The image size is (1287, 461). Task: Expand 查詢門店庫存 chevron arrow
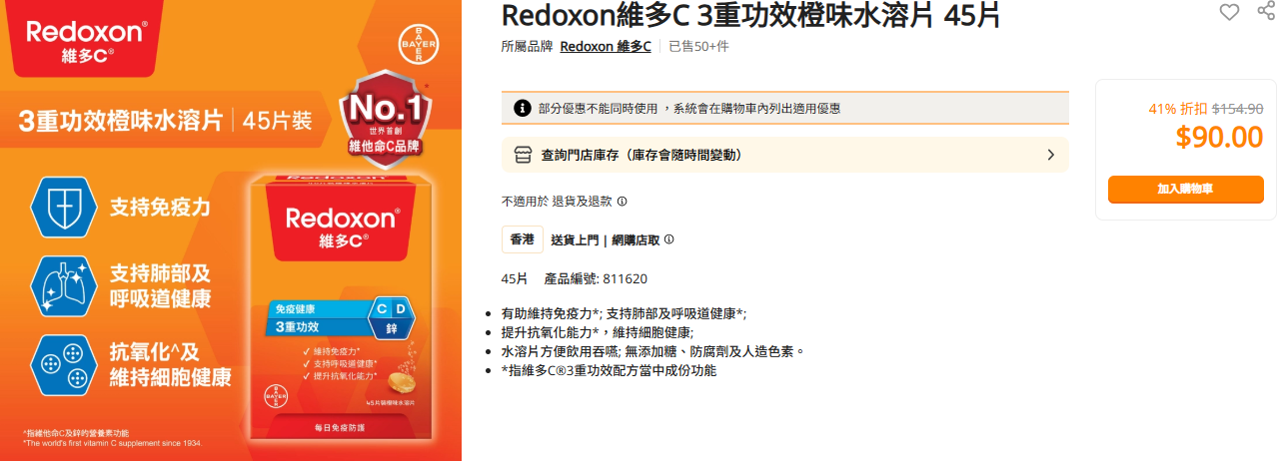[x=1050, y=155]
